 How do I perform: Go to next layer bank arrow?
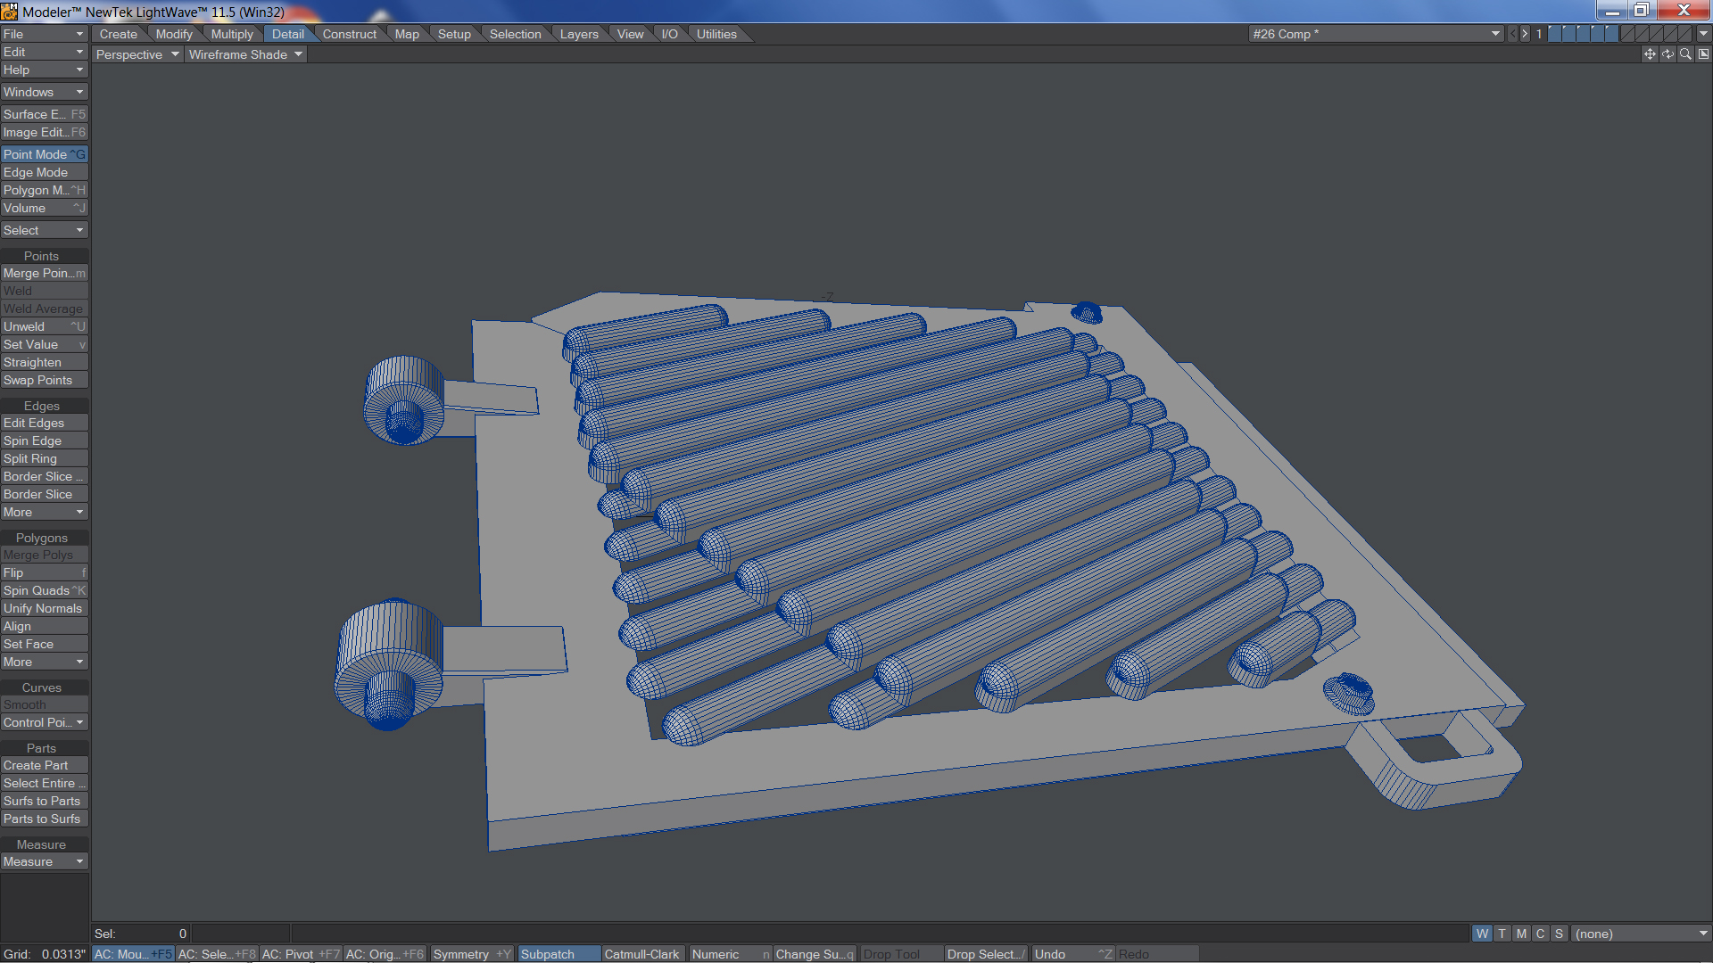click(x=1525, y=34)
